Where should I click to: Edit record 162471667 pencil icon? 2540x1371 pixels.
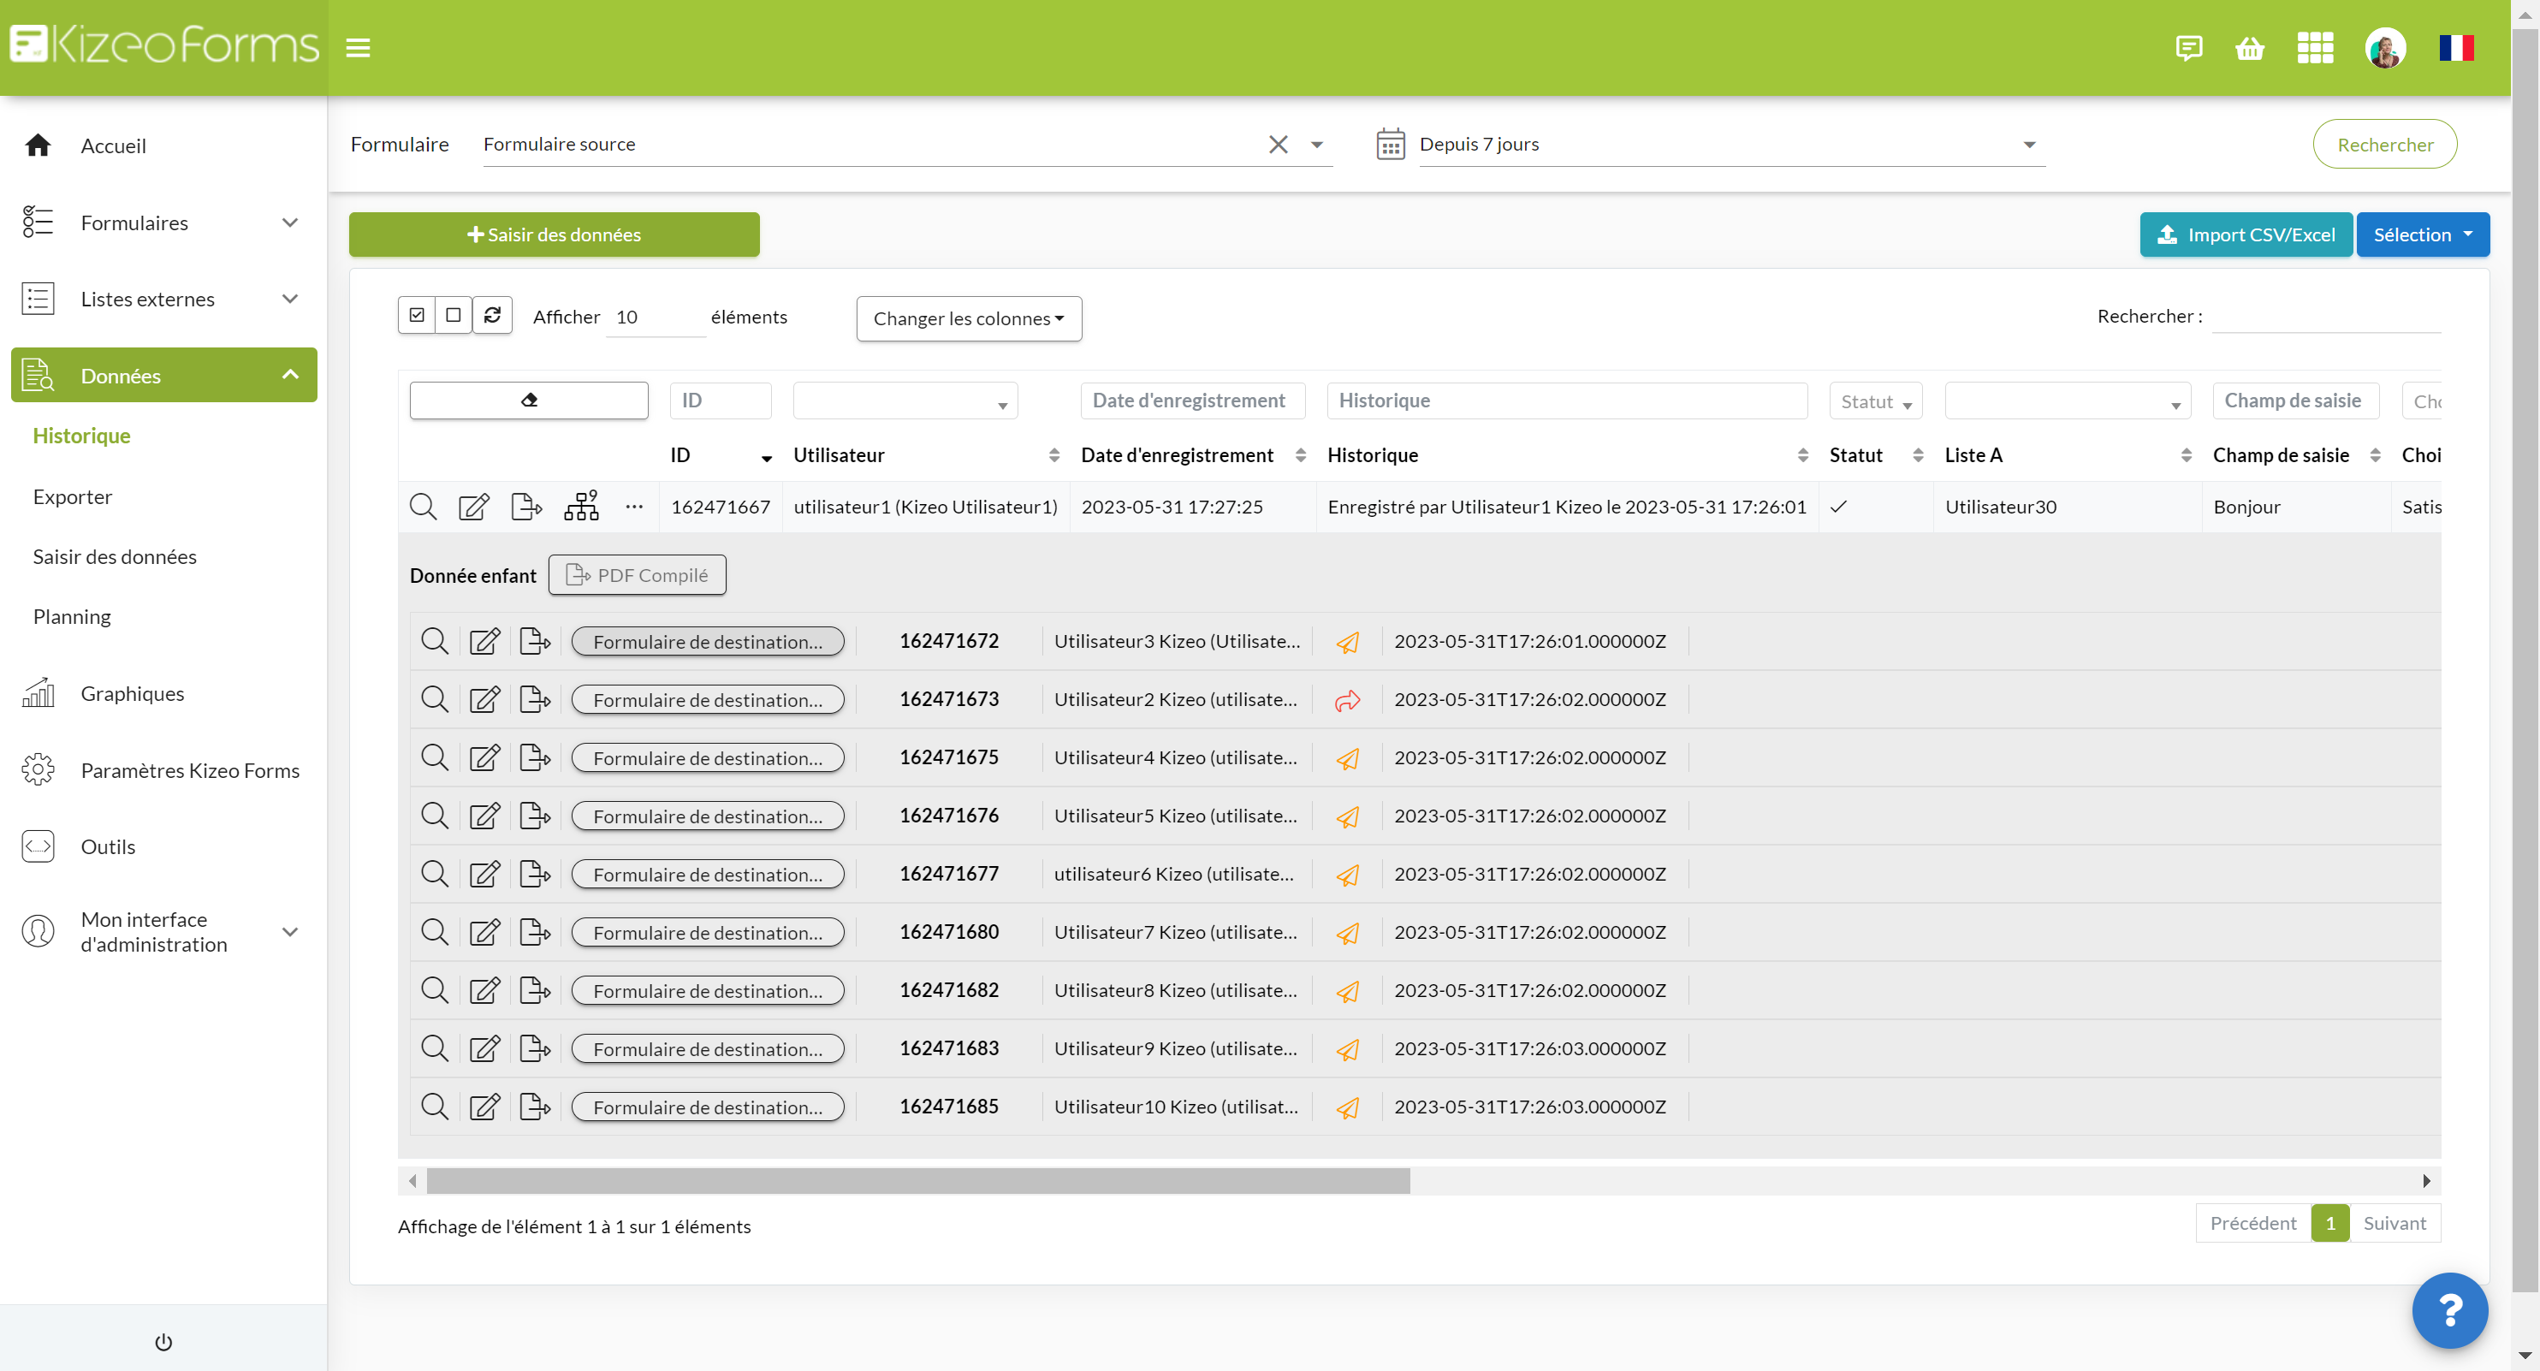474,506
